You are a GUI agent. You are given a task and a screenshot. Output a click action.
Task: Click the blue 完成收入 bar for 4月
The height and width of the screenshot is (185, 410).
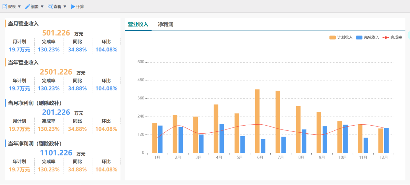[x=222, y=139]
